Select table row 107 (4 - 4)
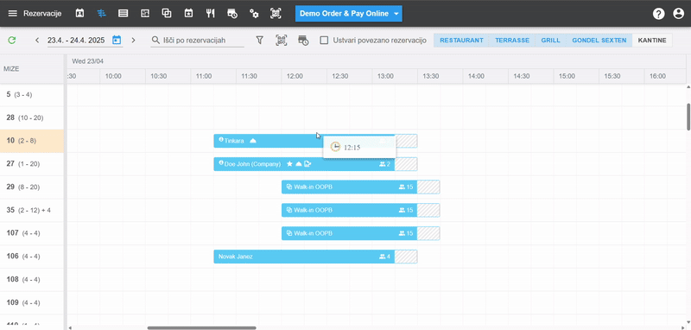This screenshot has height=330, width=691. (32, 233)
